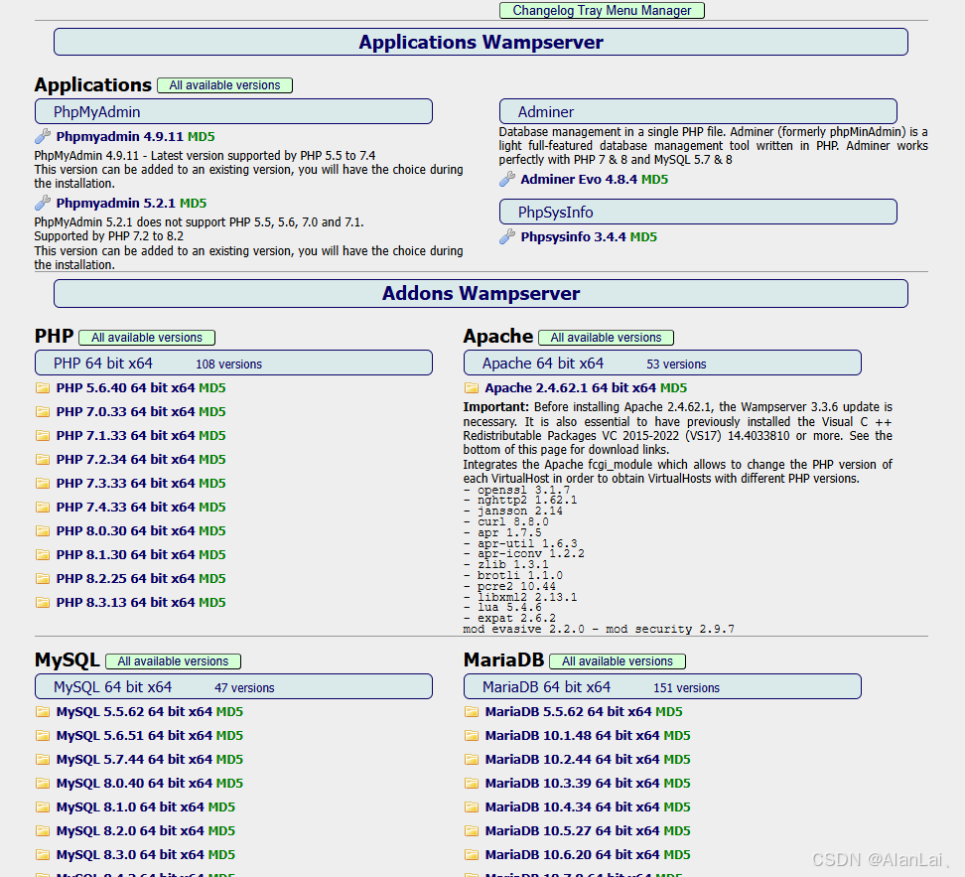This screenshot has width=965, height=877.
Task: Click folder icon for PHP 8.3.13
Action: [43, 602]
